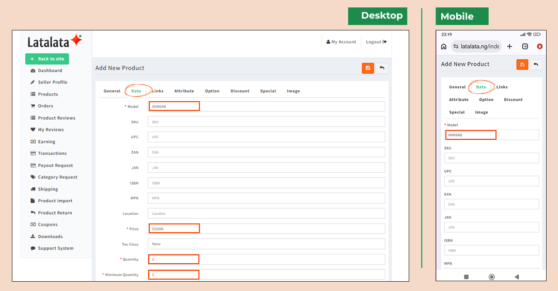Tap the Android back triangle button

point(517,277)
